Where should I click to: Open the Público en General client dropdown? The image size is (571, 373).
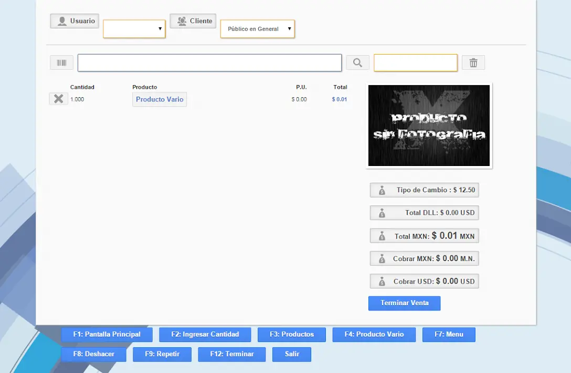[258, 29]
